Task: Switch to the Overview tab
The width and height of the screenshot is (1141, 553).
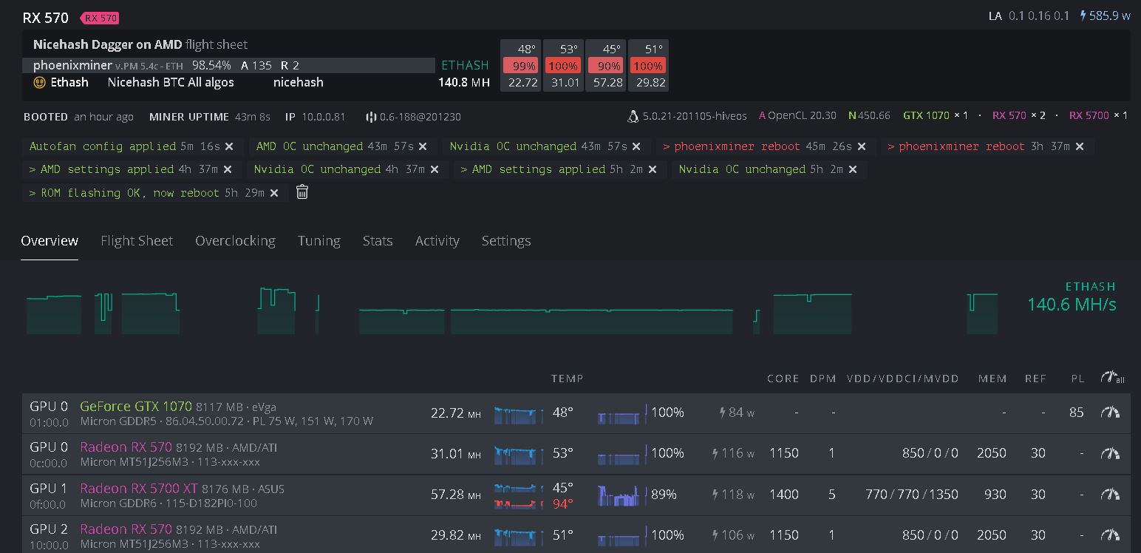Action: (x=50, y=241)
